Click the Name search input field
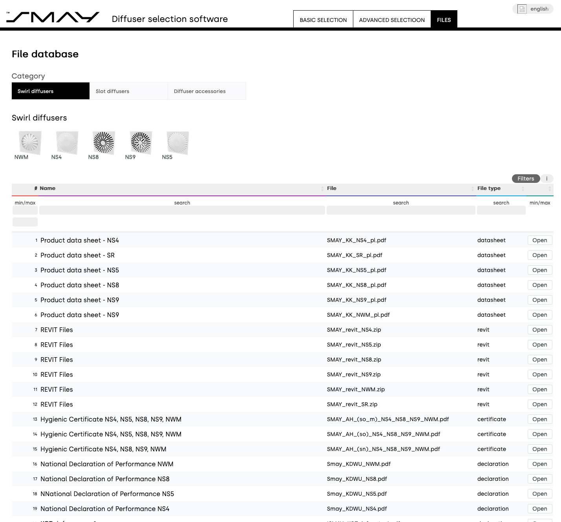Image resolution: width=561 pixels, height=522 pixels. pos(182,210)
